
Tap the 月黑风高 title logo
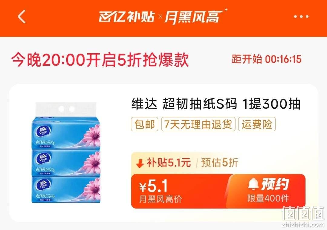[x=196, y=16]
